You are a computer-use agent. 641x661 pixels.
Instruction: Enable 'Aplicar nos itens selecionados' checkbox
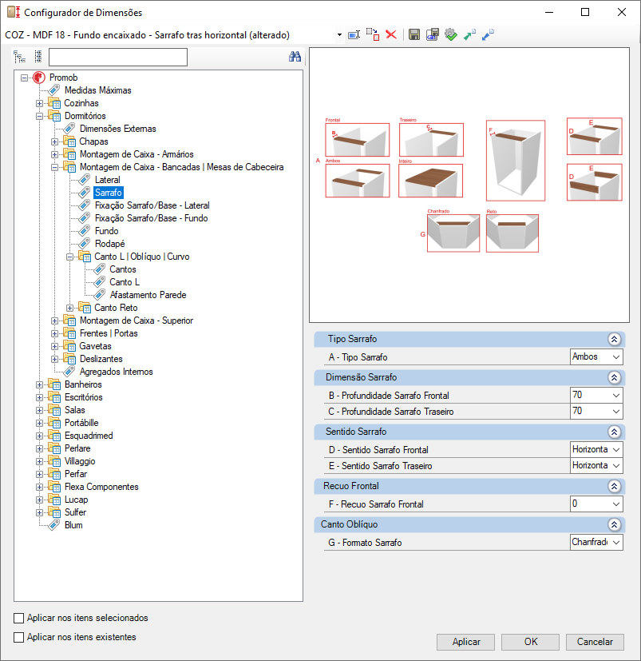coord(19,618)
